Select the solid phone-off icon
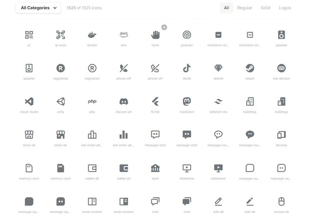Viewport: 309px width, 223px height. tap(124, 68)
